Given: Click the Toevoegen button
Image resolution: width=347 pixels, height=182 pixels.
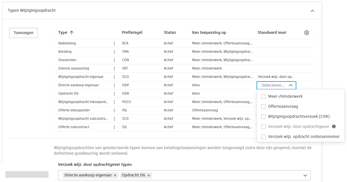Looking at the screenshot, I should click(23, 33).
